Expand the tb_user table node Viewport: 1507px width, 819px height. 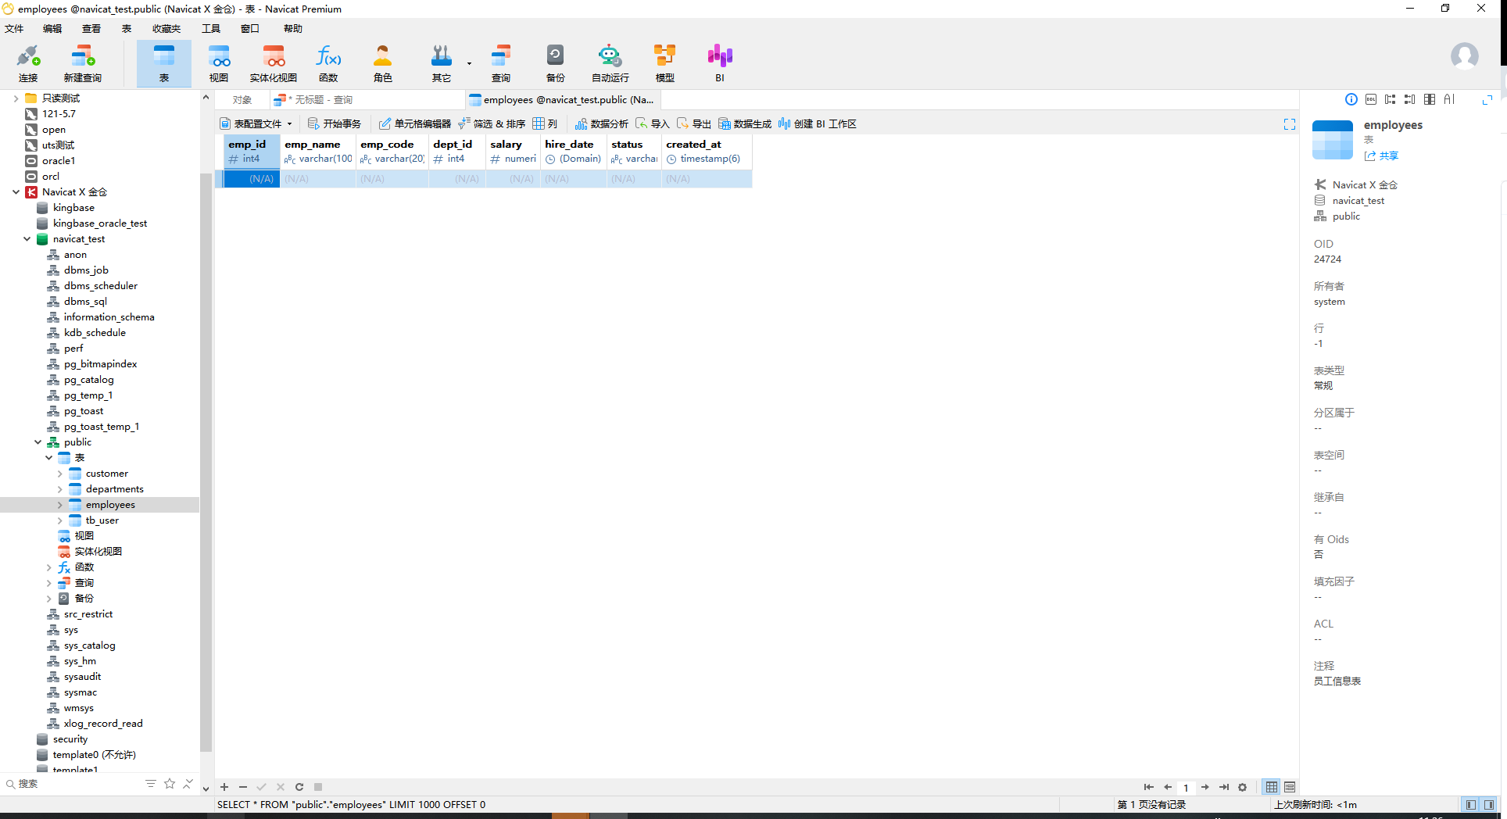(59, 520)
